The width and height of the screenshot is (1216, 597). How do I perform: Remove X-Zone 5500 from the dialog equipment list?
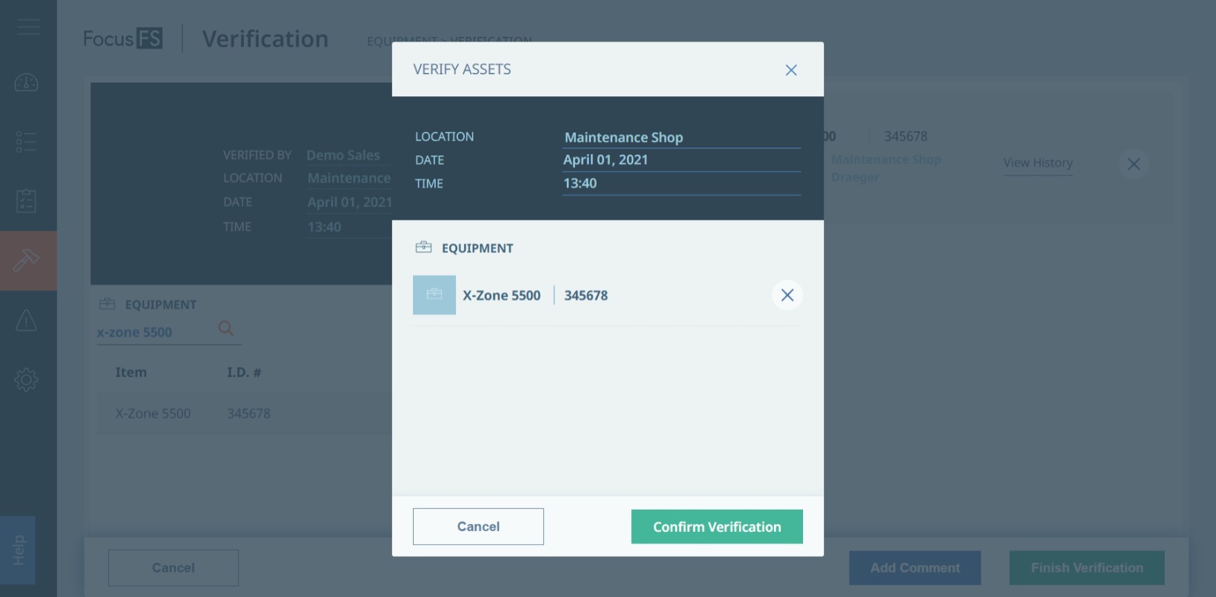click(787, 295)
